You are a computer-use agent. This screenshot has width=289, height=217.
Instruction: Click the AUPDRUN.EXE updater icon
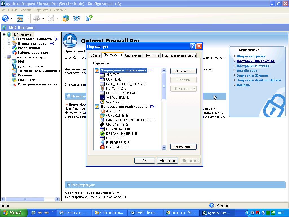102,116
